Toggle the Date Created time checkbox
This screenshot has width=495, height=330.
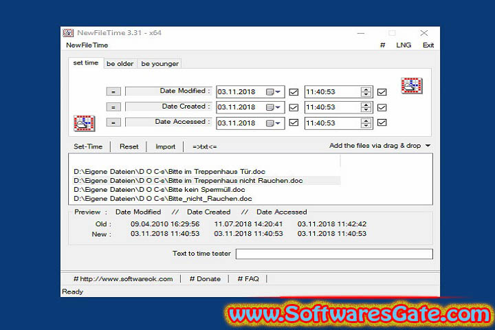click(382, 107)
